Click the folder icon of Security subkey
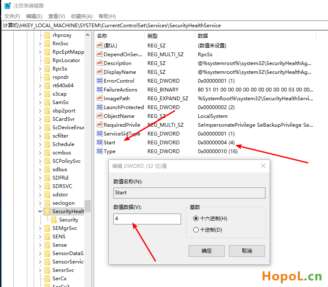The image size is (328, 287). [x=54, y=220]
